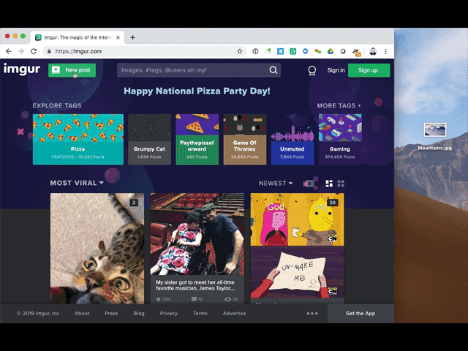Click the Sign in link
Viewport: 468px width, 351px height.
[x=336, y=70]
